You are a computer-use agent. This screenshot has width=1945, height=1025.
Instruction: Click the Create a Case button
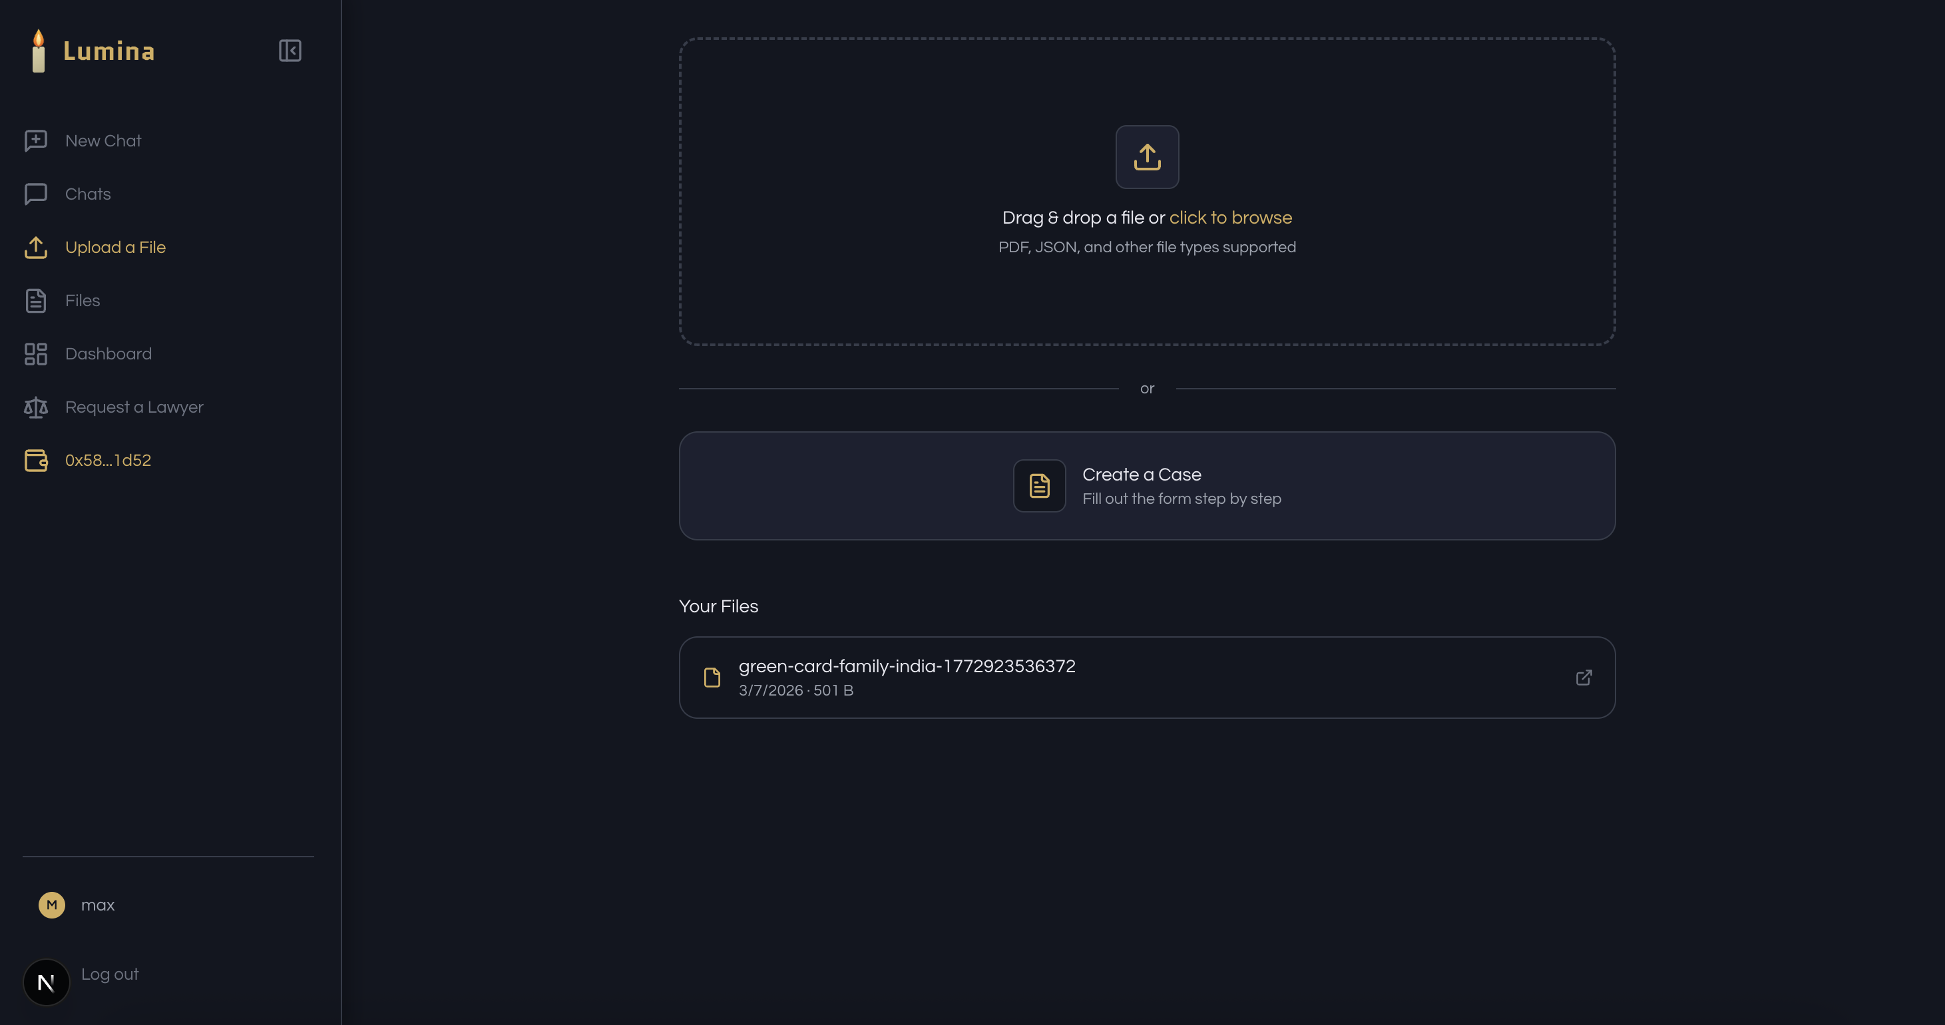point(1146,485)
